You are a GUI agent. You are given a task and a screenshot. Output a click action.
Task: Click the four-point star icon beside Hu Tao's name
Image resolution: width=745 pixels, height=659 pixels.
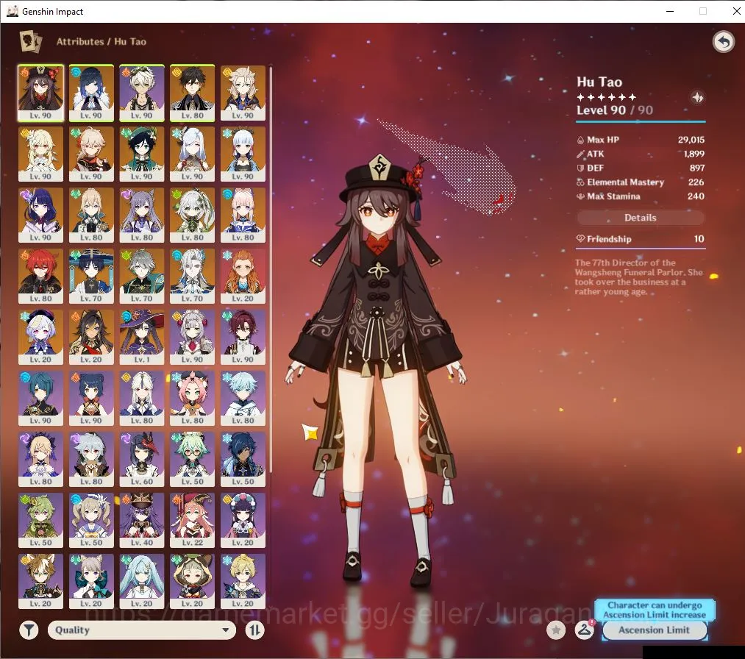697,98
